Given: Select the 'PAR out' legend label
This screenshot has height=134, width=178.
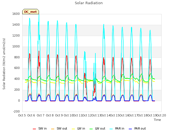Looking at the screenshot, I should click(140, 128).
